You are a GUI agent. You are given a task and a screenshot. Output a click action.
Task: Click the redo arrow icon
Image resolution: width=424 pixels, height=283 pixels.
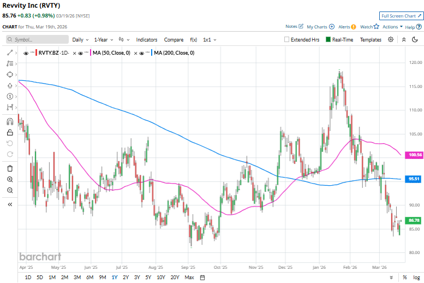coord(10,154)
